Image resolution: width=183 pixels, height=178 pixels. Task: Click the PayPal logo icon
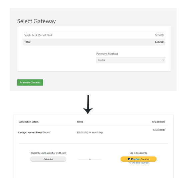click(129, 159)
